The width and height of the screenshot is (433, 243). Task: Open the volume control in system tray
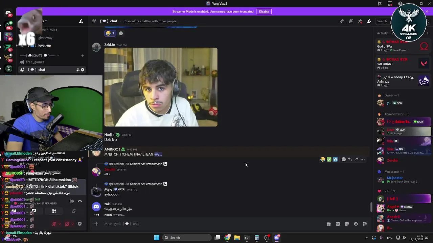click(404, 238)
